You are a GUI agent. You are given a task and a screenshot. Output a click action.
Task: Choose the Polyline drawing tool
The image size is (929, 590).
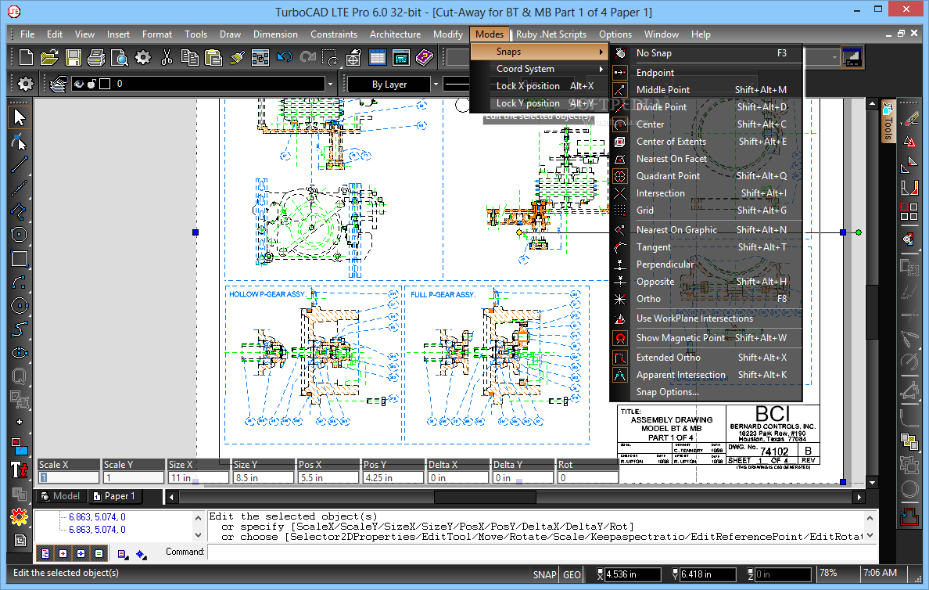pos(19,212)
